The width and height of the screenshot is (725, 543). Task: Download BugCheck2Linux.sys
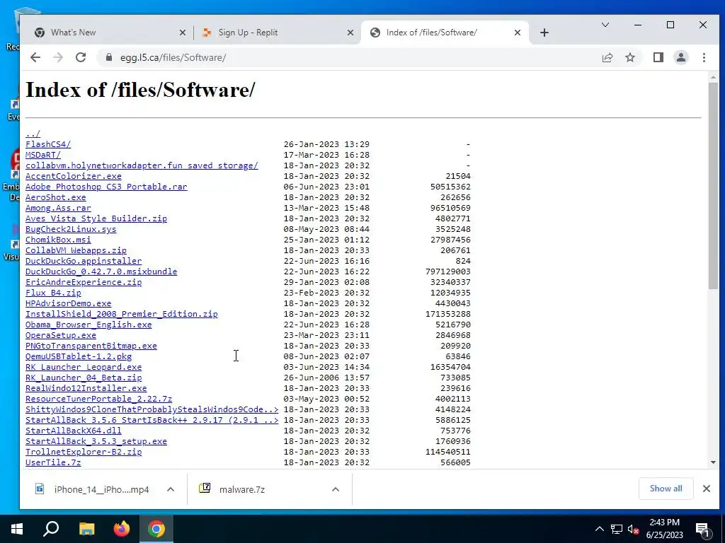[x=71, y=230]
